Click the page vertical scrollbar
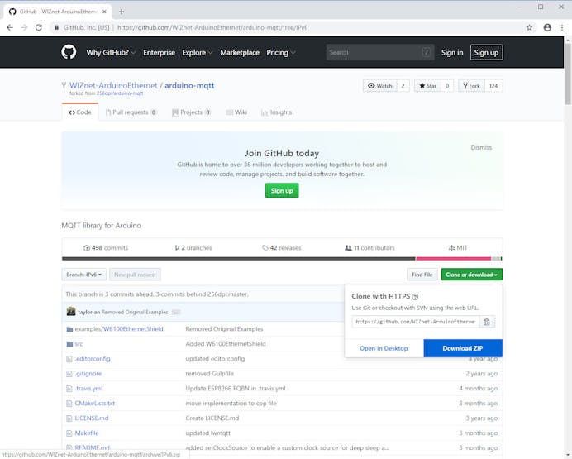The image size is (572, 459). pyautogui.click(x=568, y=74)
